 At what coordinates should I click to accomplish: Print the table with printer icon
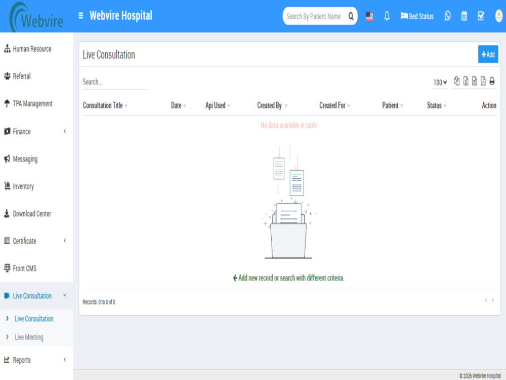492,81
